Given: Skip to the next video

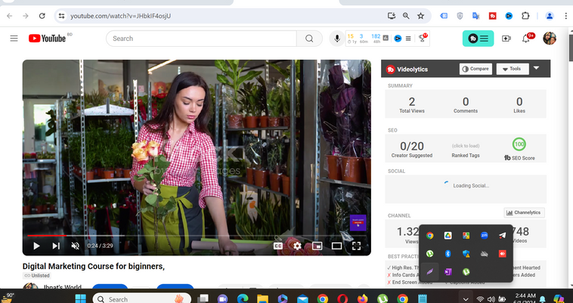Looking at the screenshot, I should coord(56,246).
